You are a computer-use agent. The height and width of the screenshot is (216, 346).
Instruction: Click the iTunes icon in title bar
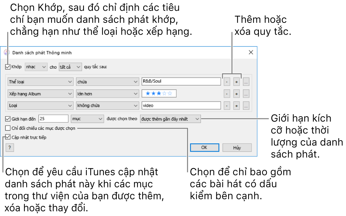[6, 53]
